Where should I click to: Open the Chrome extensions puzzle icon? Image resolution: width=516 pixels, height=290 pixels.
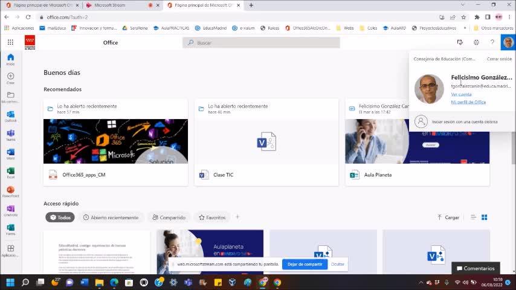click(477, 17)
